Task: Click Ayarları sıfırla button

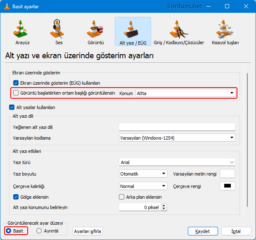Action: coord(88,231)
